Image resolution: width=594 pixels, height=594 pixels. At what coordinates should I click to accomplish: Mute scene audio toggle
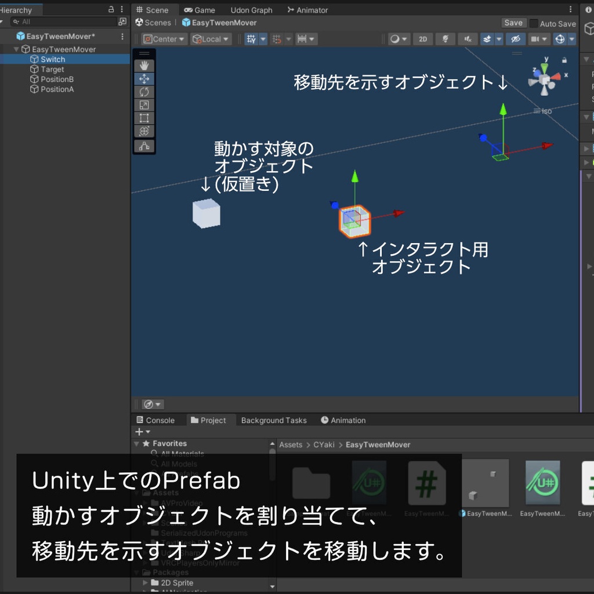click(468, 39)
